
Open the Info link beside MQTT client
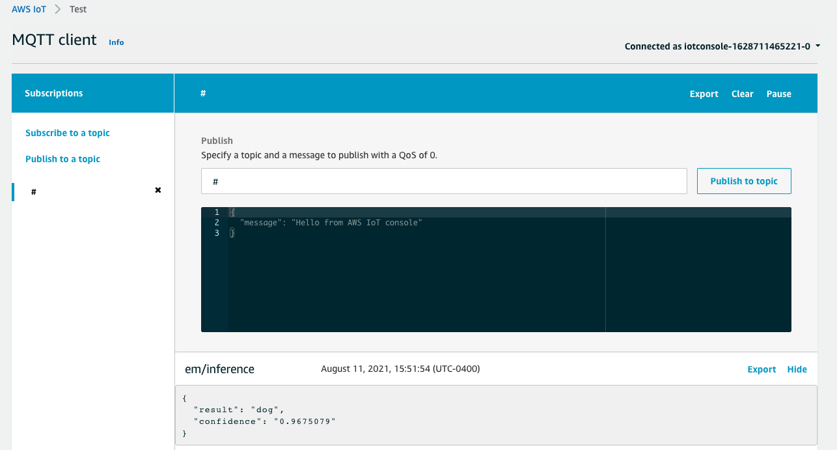[x=116, y=42]
